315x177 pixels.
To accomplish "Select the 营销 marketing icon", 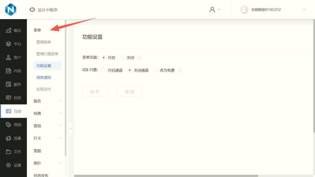I will coord(13,124).
